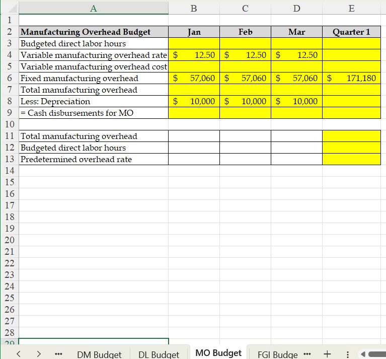Screen dimensions: 386x359
Task: Click the Variable manufacturing overhead cost label
Action: click(x=94, y=67)
